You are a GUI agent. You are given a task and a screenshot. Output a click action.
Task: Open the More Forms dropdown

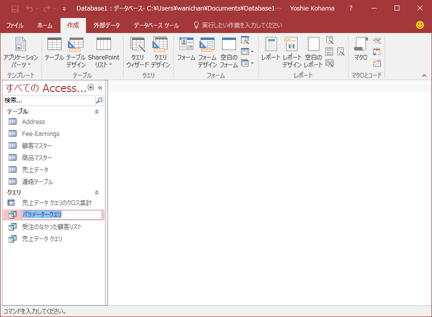247,63
